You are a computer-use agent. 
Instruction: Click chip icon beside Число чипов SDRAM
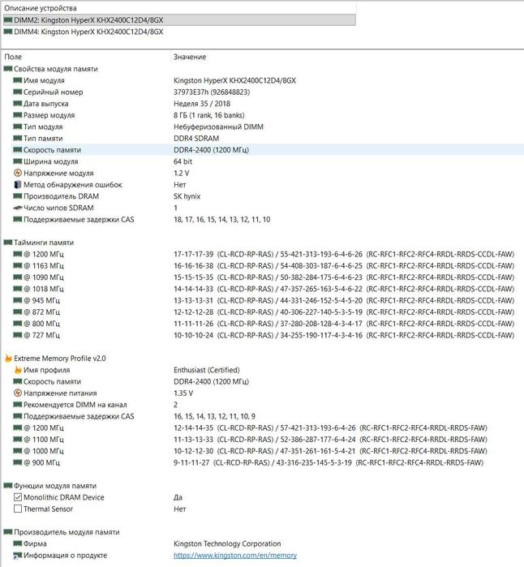(x=18, y=208)
